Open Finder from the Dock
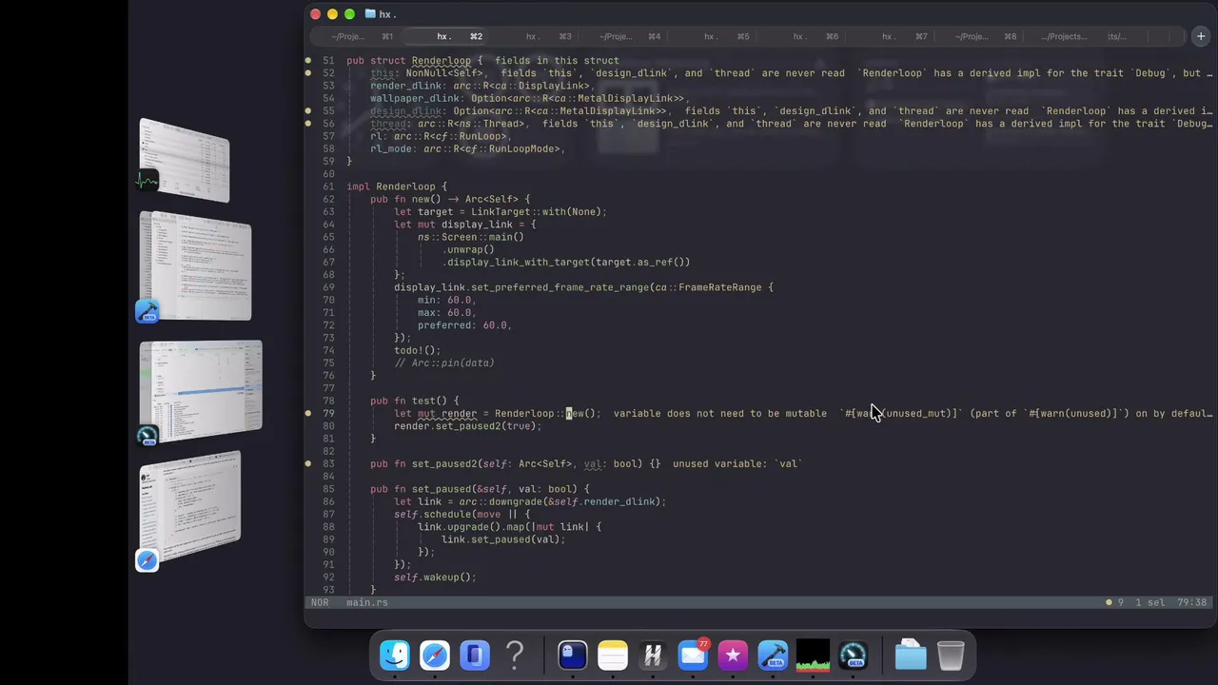Image resolution: width=1218 pixels, height=685 pixels. [x=395, y=656]
